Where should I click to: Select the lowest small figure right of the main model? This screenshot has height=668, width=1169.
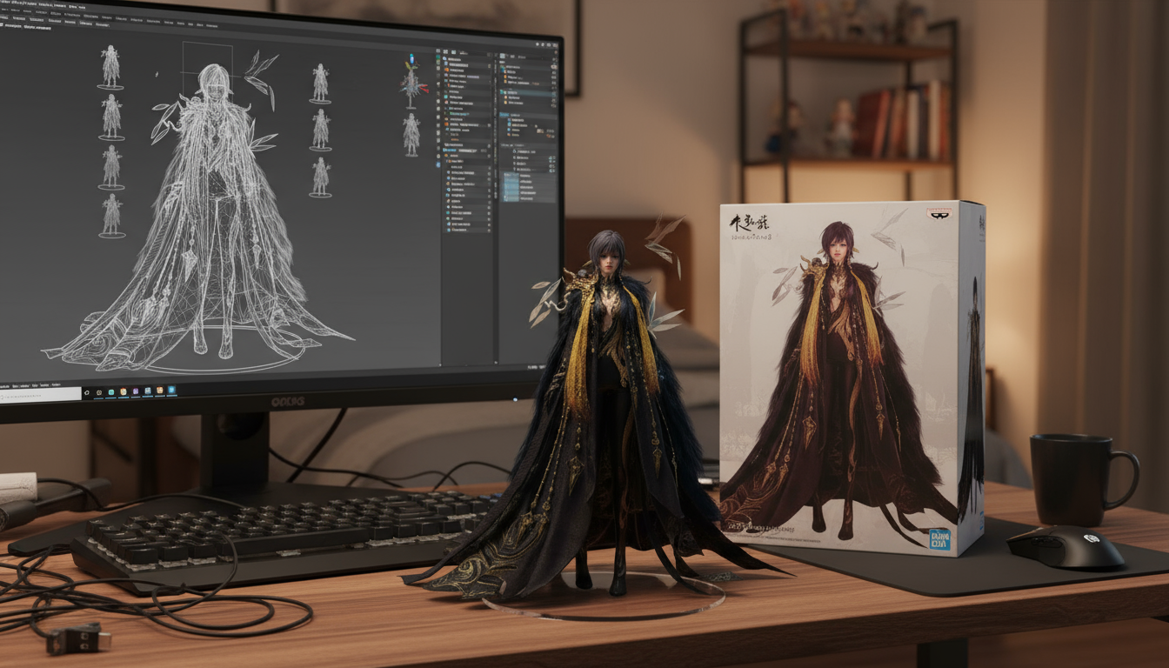pos(320,177)
